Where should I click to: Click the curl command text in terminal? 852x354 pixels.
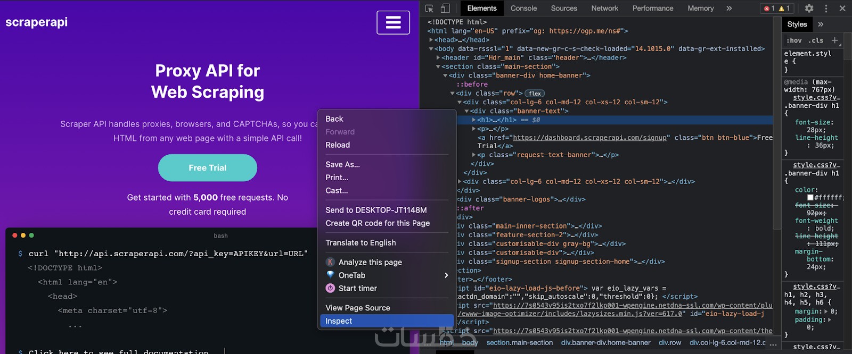pyautogui.click(x=168, y=254)
